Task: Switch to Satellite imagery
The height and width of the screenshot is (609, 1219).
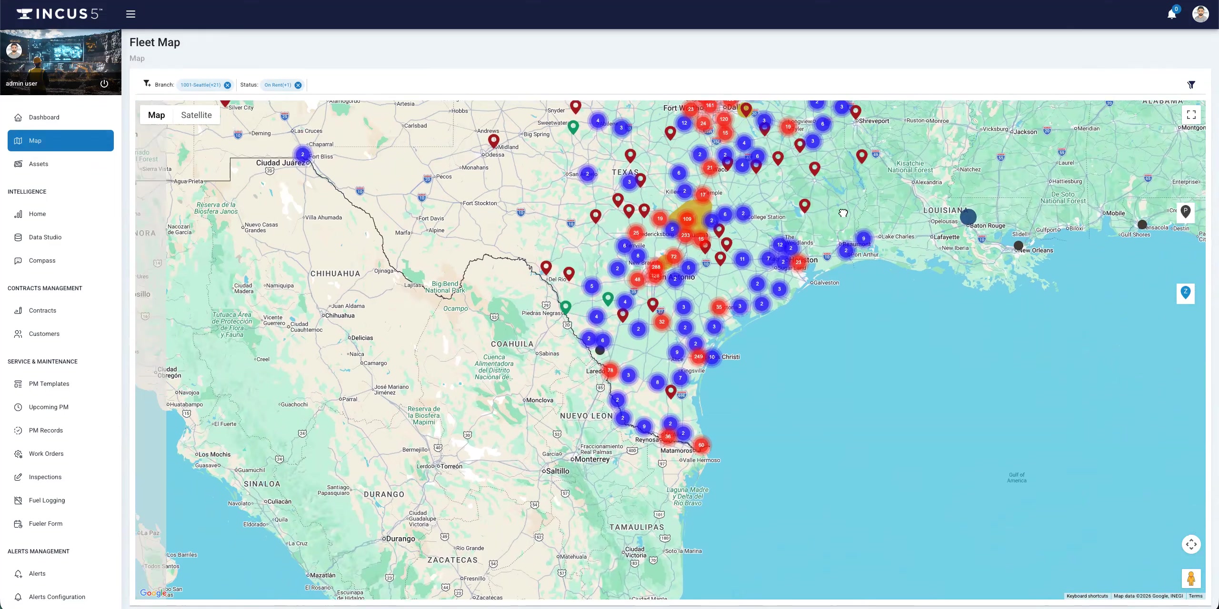Action: pyautogui.click(x=196, y=115)
